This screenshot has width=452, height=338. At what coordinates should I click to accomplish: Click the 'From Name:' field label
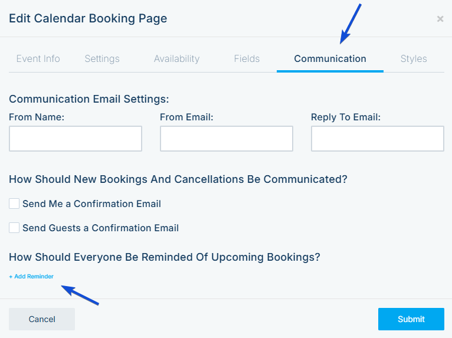pyautogui.click(x=37, y=117)
